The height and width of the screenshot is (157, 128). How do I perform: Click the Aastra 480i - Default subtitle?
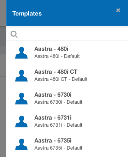(x=57, y=56)
